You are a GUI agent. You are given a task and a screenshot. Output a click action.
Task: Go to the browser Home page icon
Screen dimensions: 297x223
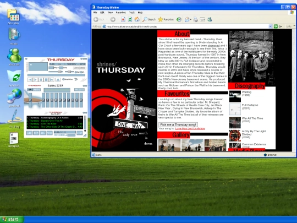point(137,19)
